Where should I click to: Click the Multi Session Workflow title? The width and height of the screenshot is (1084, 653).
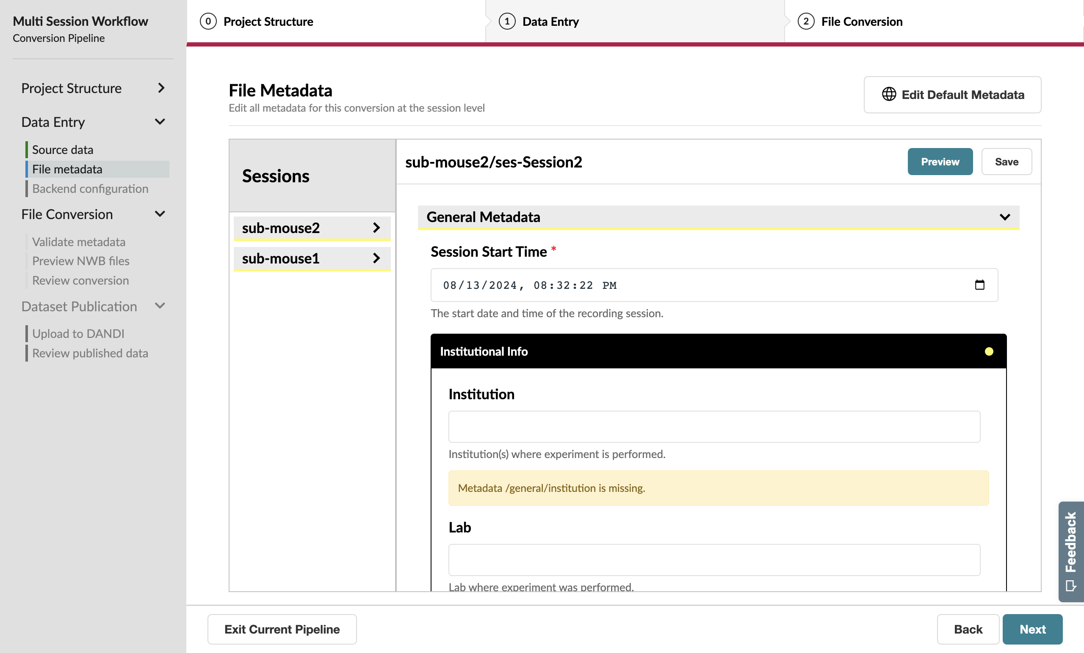(x=80, y=21)
